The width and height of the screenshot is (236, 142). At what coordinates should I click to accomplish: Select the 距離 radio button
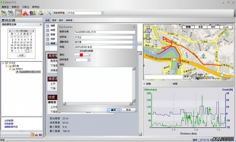tap(144, 84)
